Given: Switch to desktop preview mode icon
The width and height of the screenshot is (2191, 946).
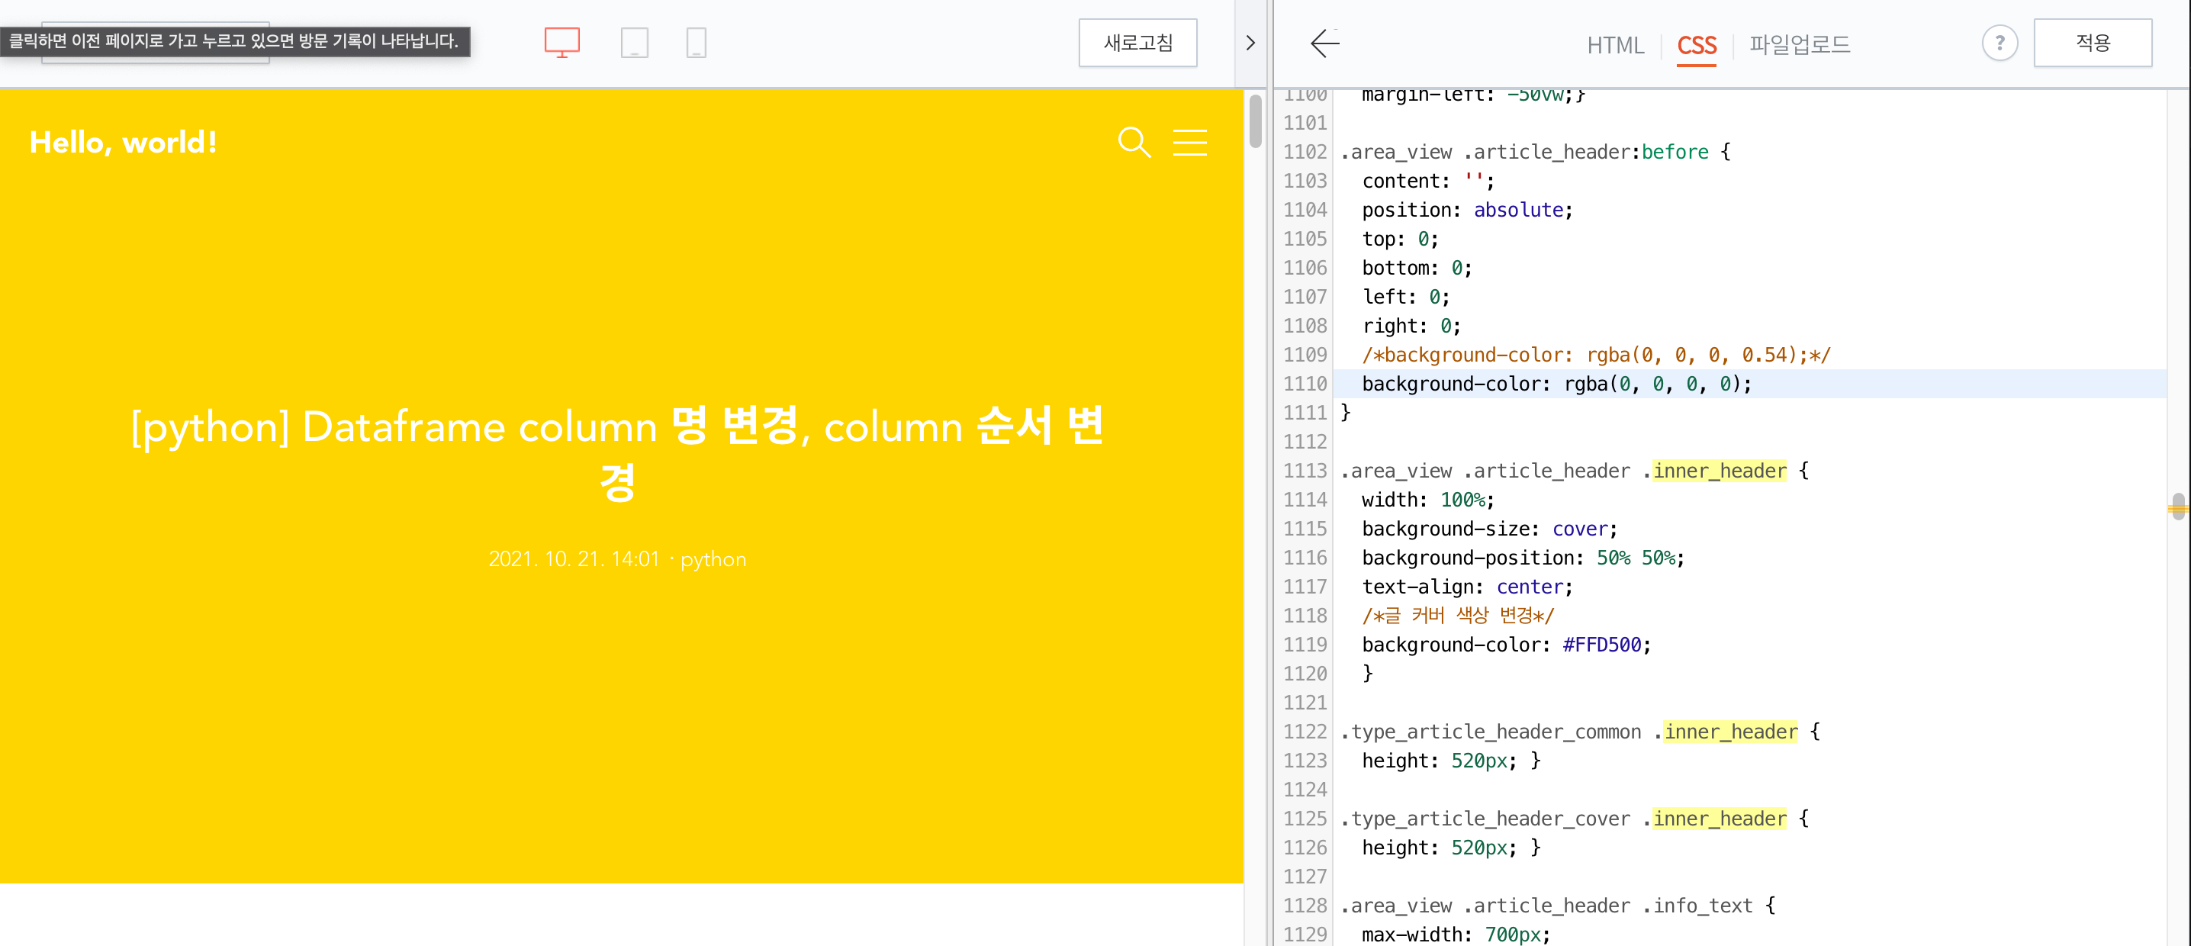Looking at the screenshot, I should (561, 43).
